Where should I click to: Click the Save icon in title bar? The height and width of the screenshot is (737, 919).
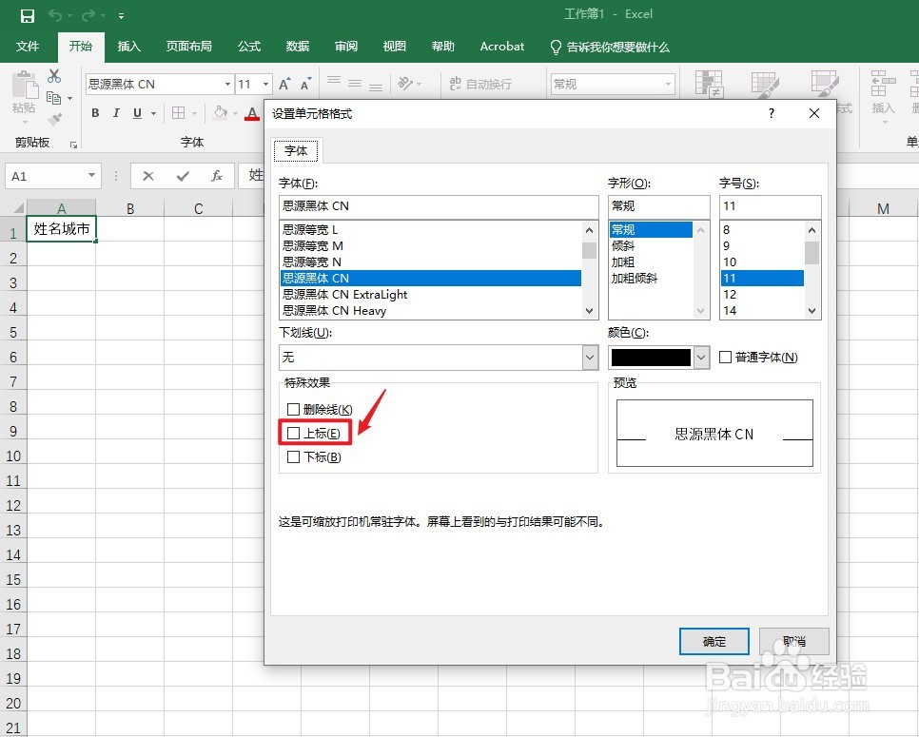point(27,16)
